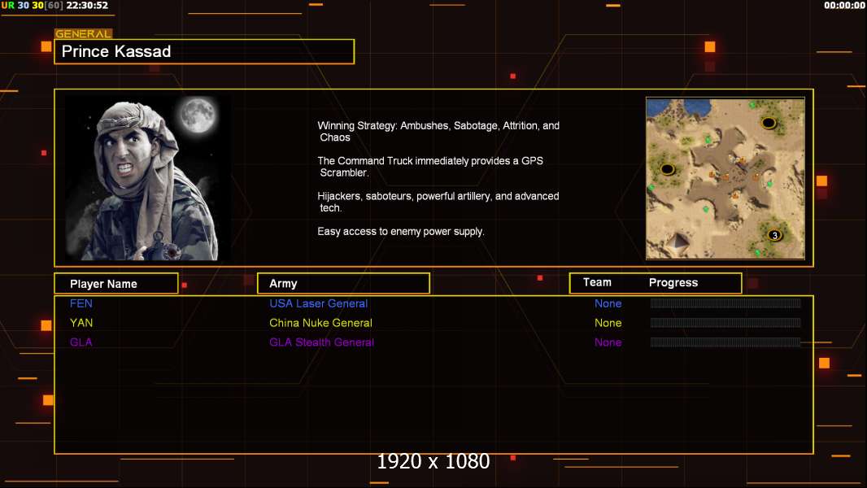
Task: Select player FEN in the list
Action: coord(81,303)
